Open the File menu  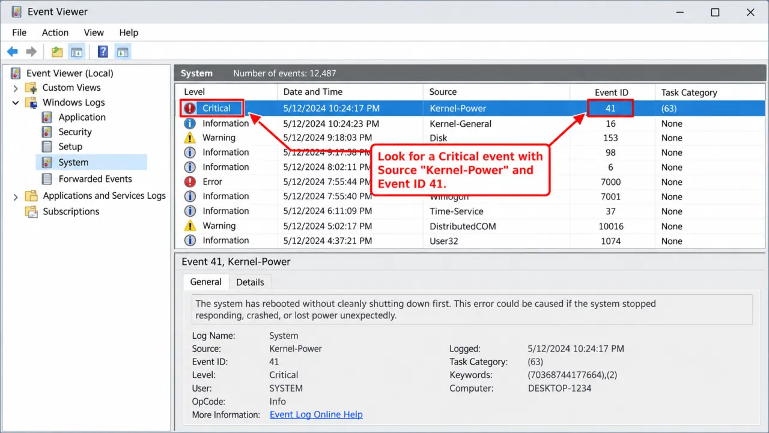(19, 32)
